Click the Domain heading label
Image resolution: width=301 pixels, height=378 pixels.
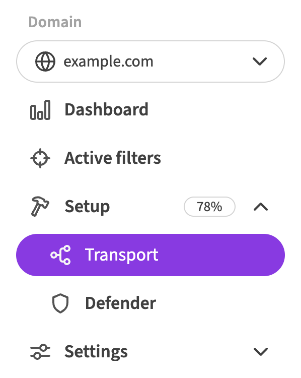click(x=55, y=22)
